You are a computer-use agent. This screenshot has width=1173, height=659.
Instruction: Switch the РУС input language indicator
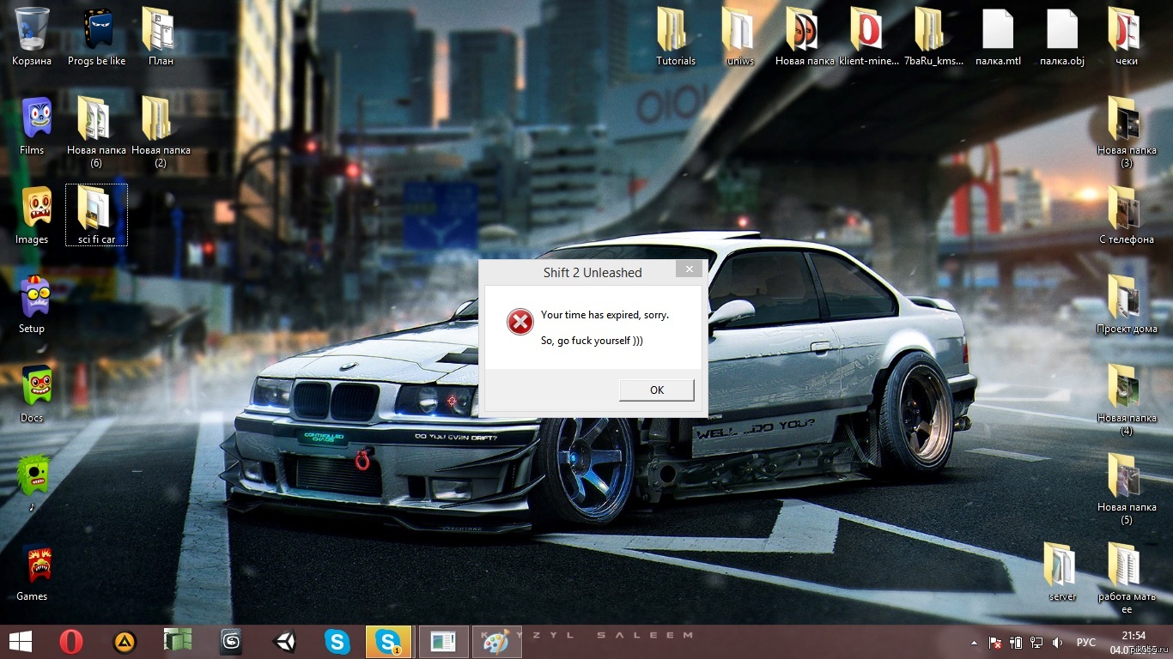(1086, 642)
